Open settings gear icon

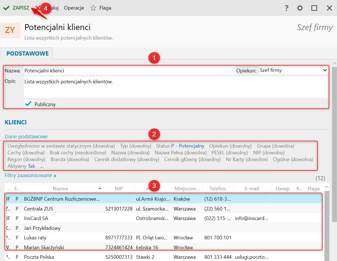tap(300, 8)
